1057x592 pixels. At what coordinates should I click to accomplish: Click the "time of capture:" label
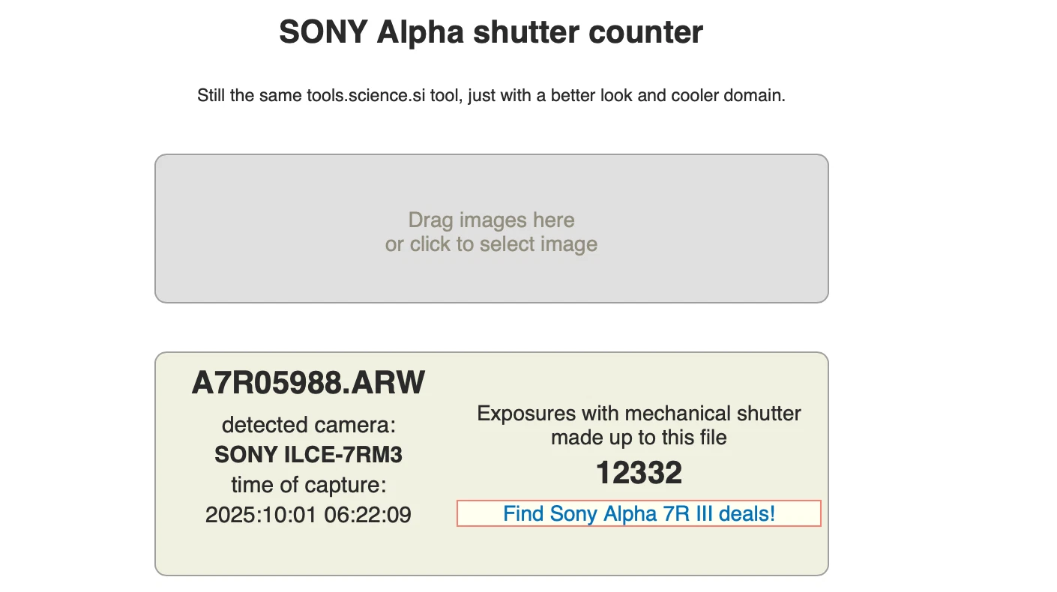308,485
